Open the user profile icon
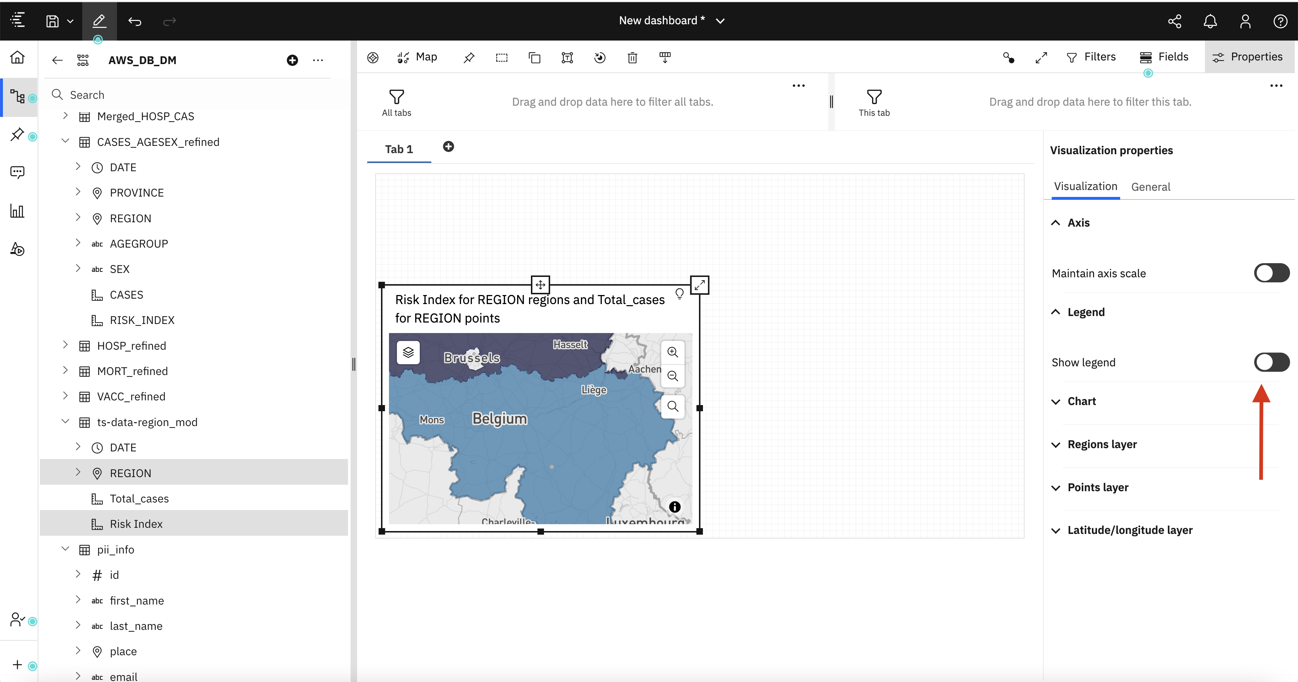 1245,21
